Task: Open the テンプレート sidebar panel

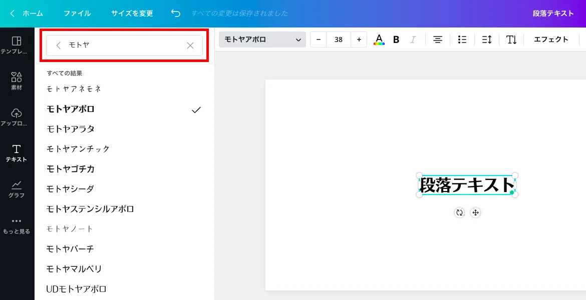Action: (17, 45)
